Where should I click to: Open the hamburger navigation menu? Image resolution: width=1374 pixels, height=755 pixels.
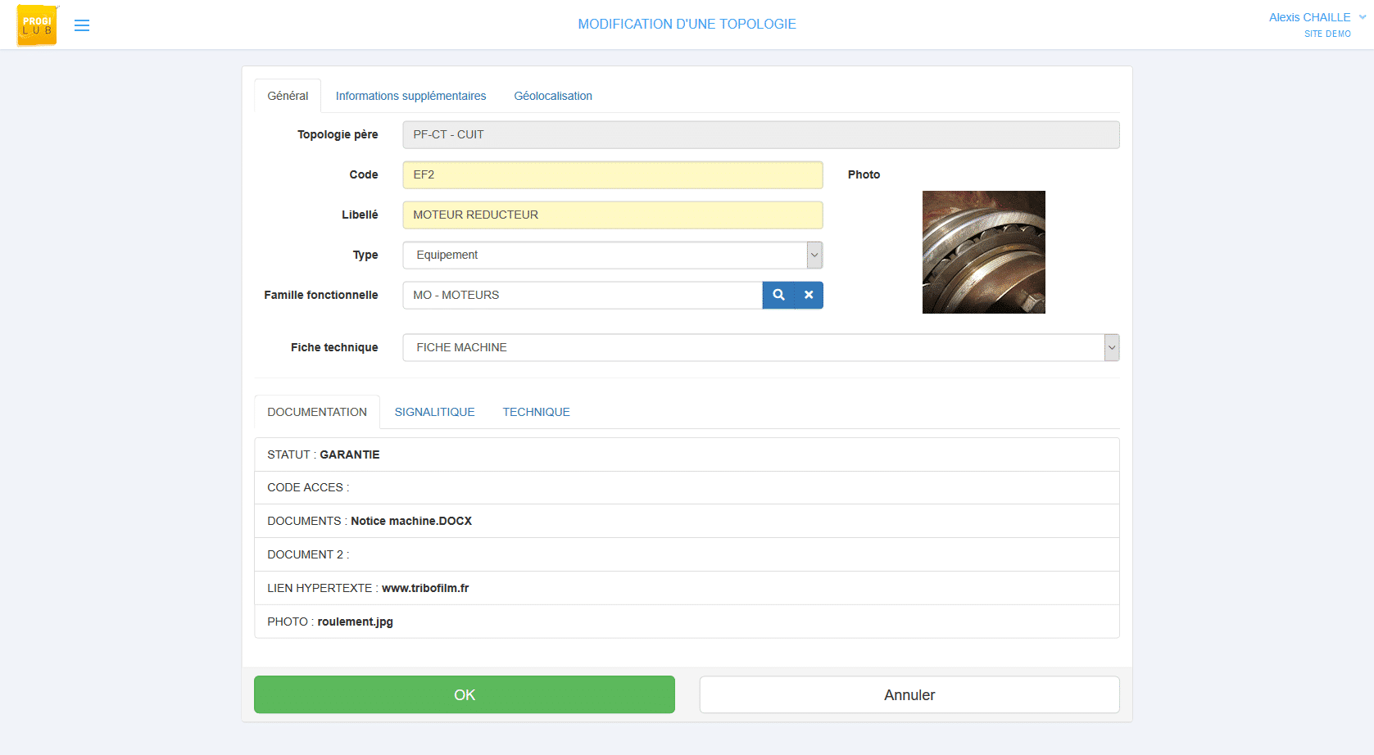coord(82,25)
